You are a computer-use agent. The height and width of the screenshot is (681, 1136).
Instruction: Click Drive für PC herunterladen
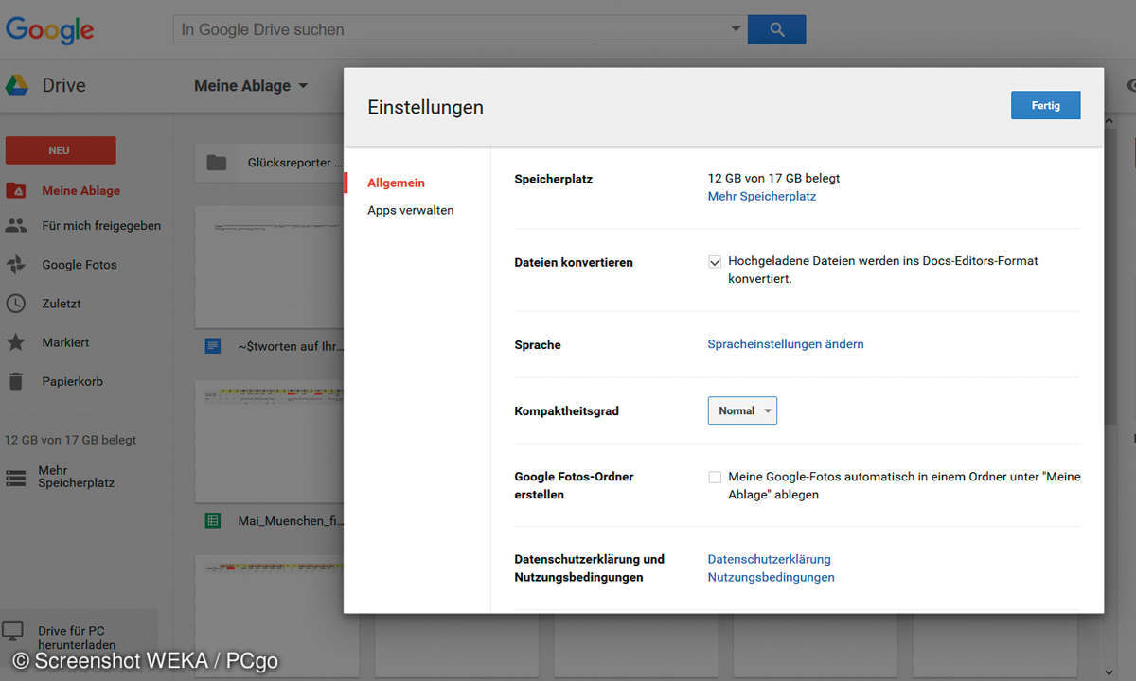[x=77, y=638]
